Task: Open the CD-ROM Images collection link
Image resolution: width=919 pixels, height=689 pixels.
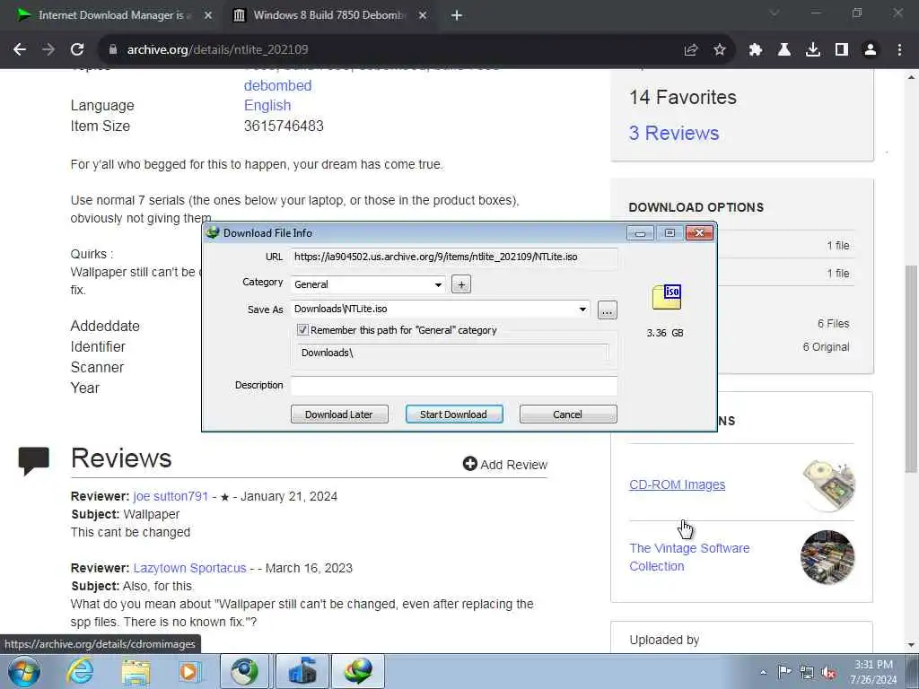Action: coord(677,484)
